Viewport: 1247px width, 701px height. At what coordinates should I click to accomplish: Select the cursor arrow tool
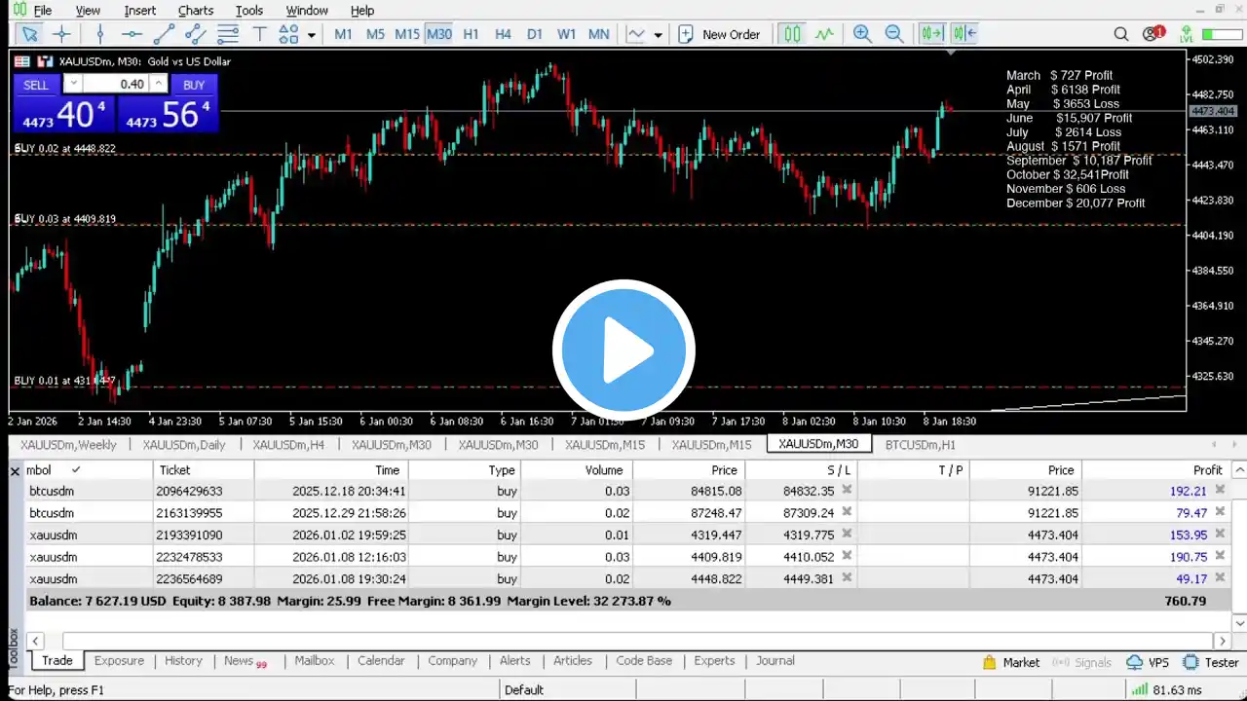point(30,34)
